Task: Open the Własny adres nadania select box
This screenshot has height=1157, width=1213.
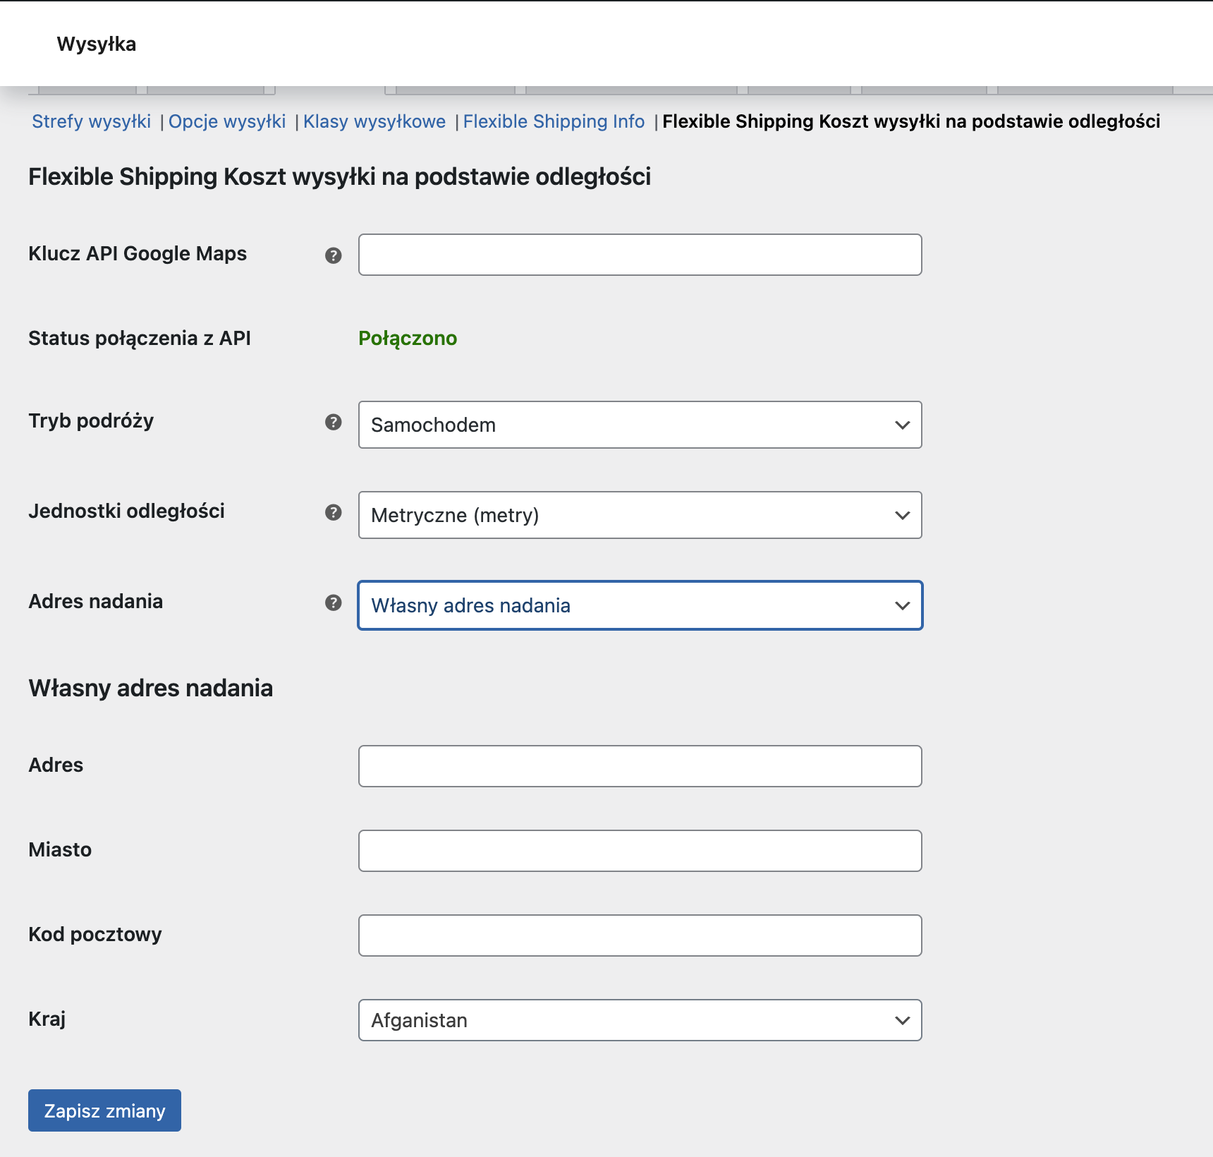Action: [x=640, y=605]
